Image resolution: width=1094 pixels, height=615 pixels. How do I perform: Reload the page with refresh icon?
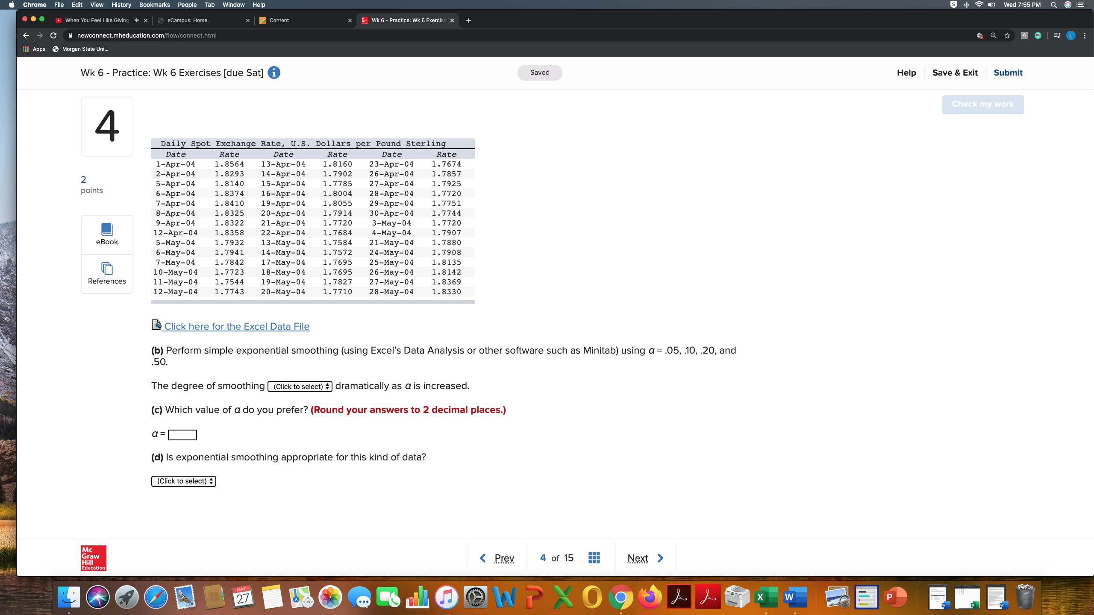[x=53, y=35]
